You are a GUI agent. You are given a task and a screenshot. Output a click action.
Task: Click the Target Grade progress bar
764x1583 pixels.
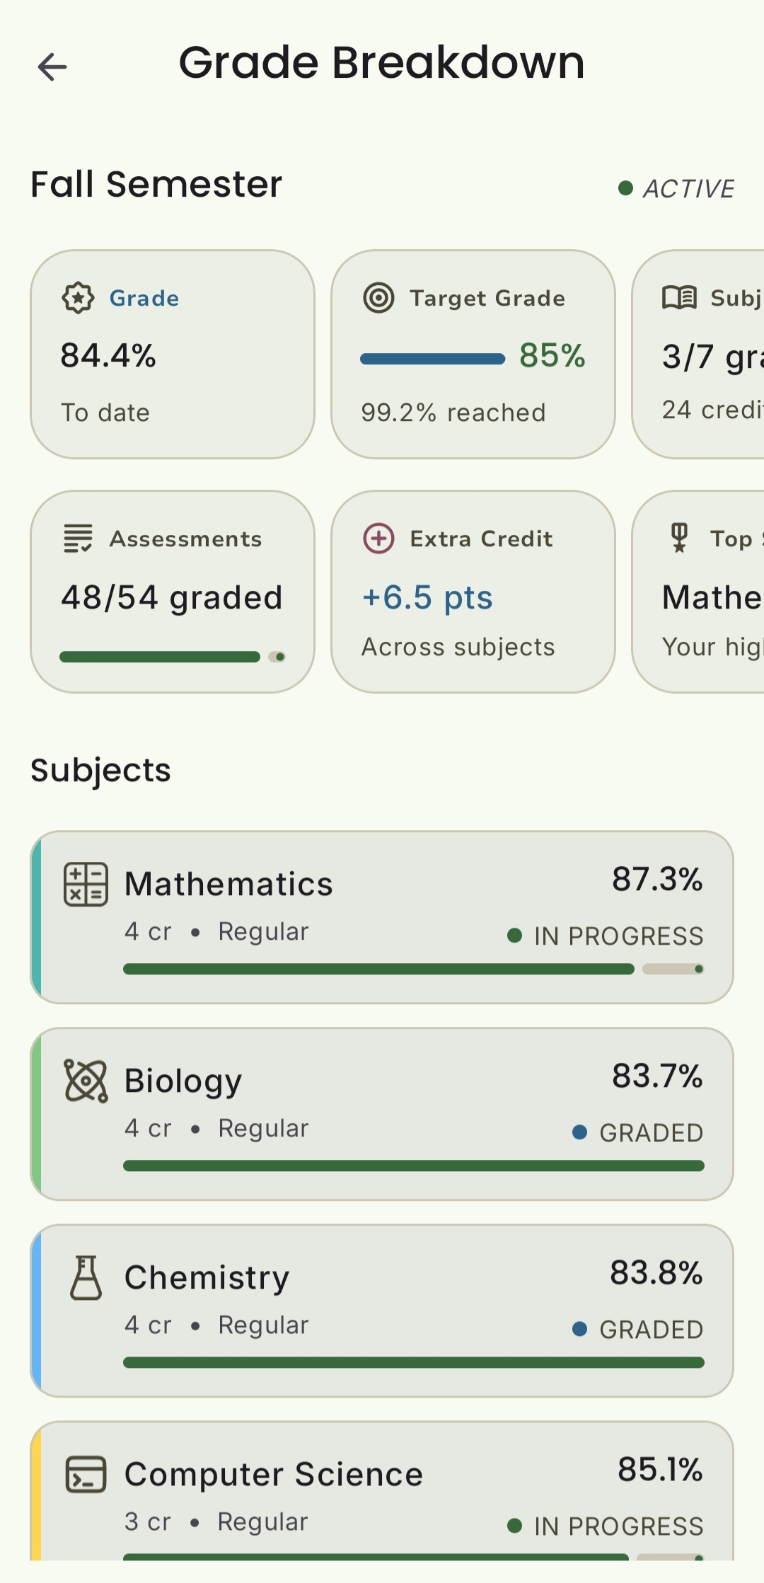coord(432,359)
